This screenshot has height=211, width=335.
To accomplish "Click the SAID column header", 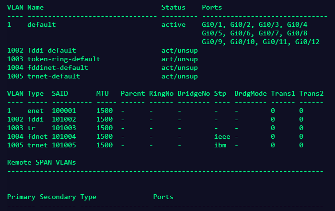I will 59,93.
